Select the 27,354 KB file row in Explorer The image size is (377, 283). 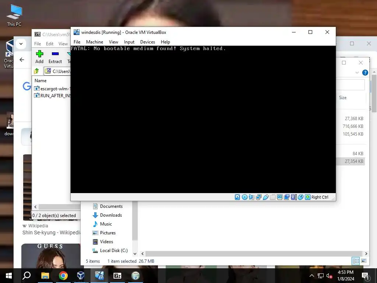[350, 161]
